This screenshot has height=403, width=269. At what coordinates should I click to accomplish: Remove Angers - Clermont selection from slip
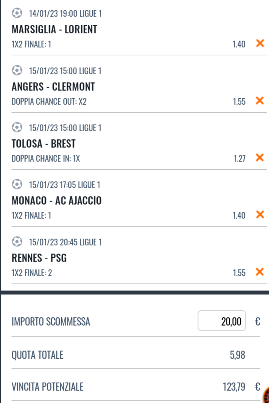coord(260,101)
